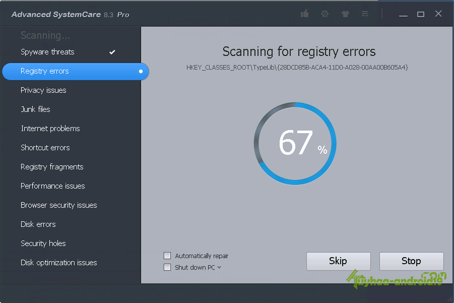
Task: Select Spyware threats in the sidebar
Action: 47,52
